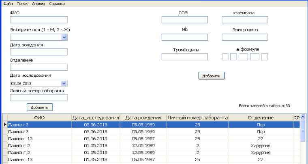
Task: Expand the gender selection dropdown arrow
Action: point(64,37)
